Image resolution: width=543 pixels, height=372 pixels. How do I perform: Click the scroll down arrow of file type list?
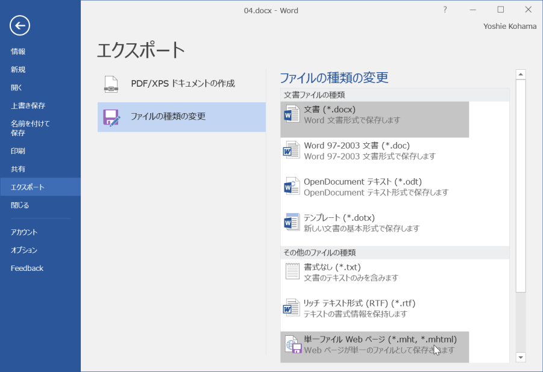(x=521, y=358)
